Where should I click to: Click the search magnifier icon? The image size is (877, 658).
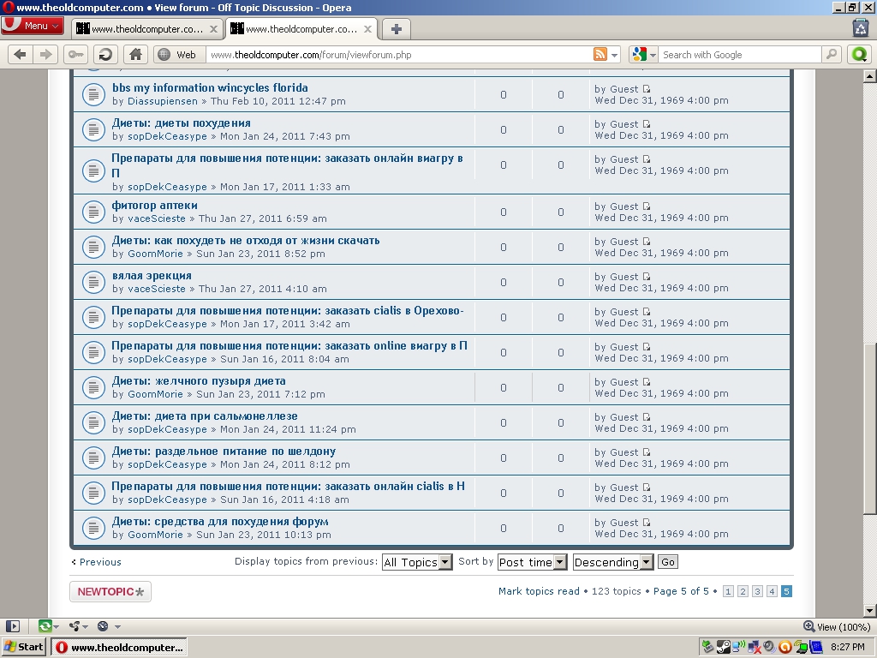(x=831, y=55)
